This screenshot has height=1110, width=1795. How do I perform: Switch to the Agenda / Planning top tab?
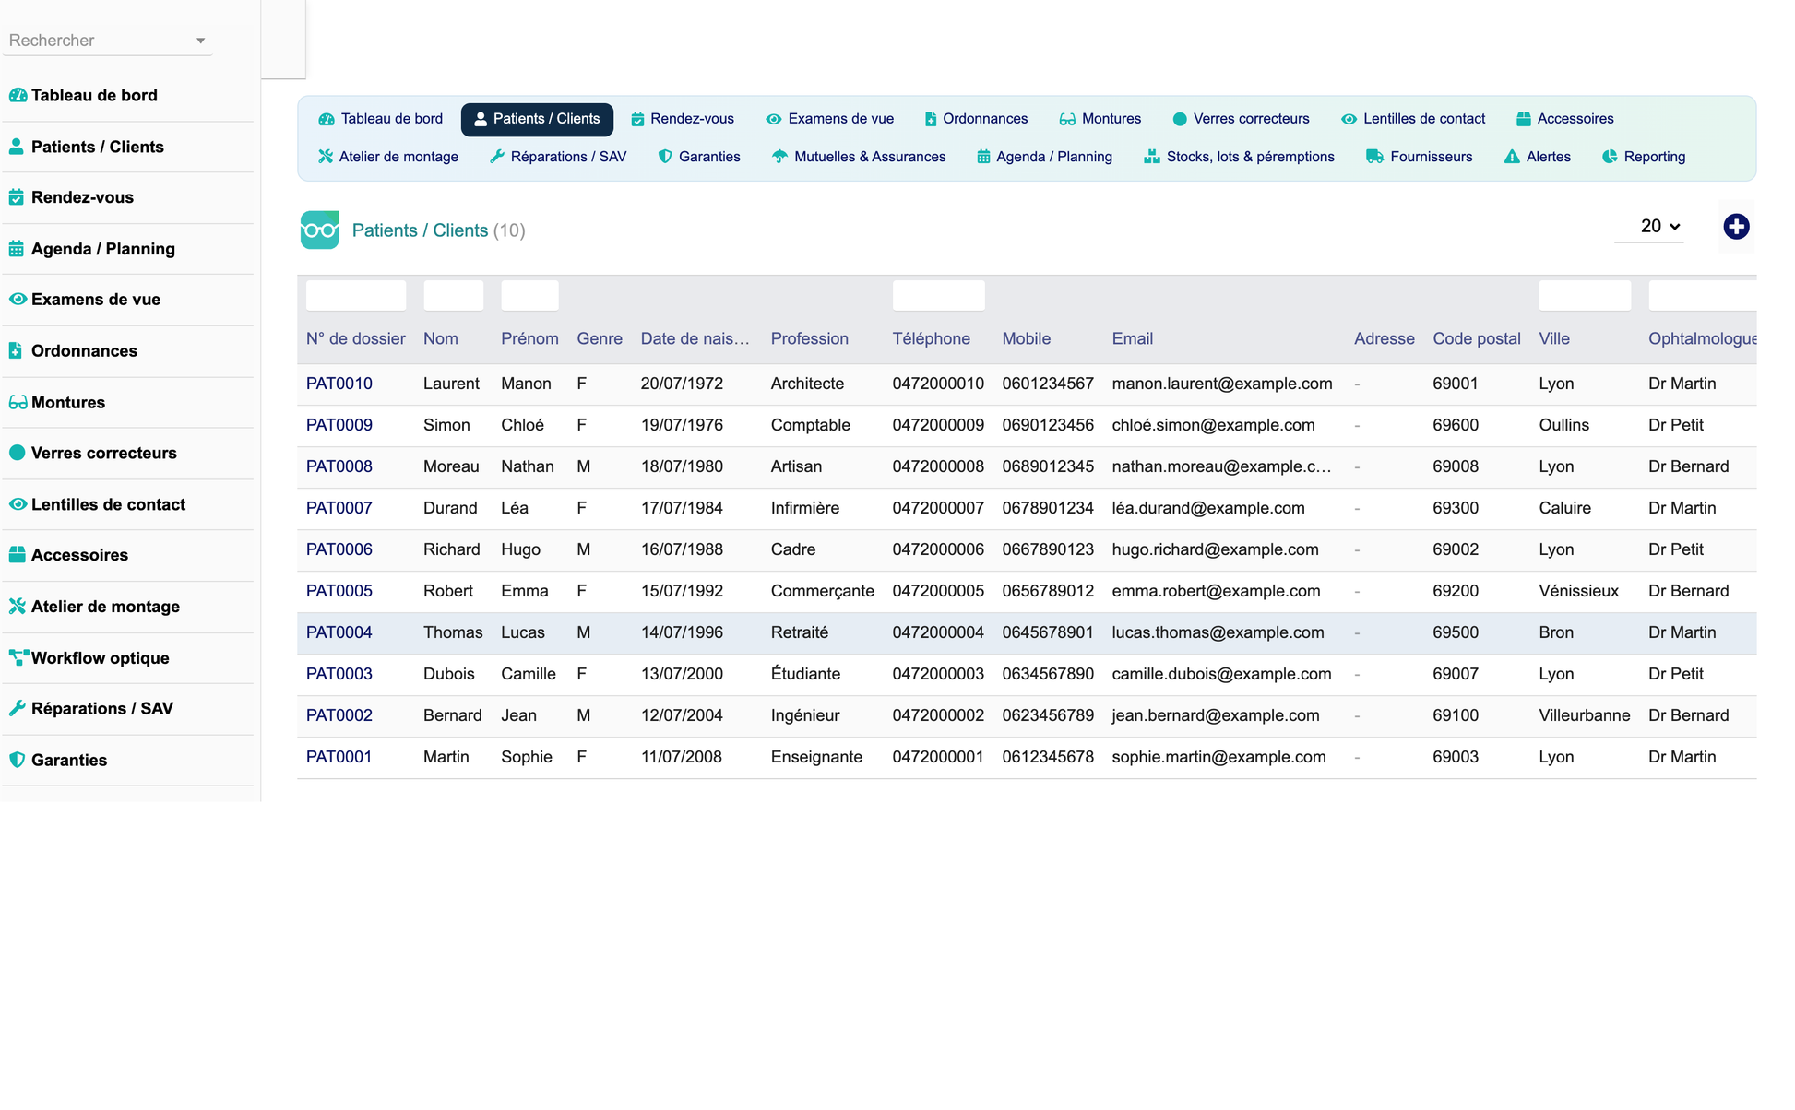click(1045, 157)
